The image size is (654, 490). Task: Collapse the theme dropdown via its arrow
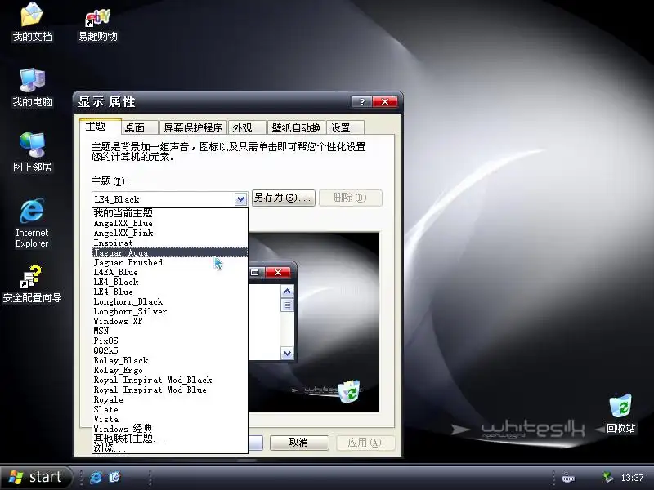tap(240, 199)
